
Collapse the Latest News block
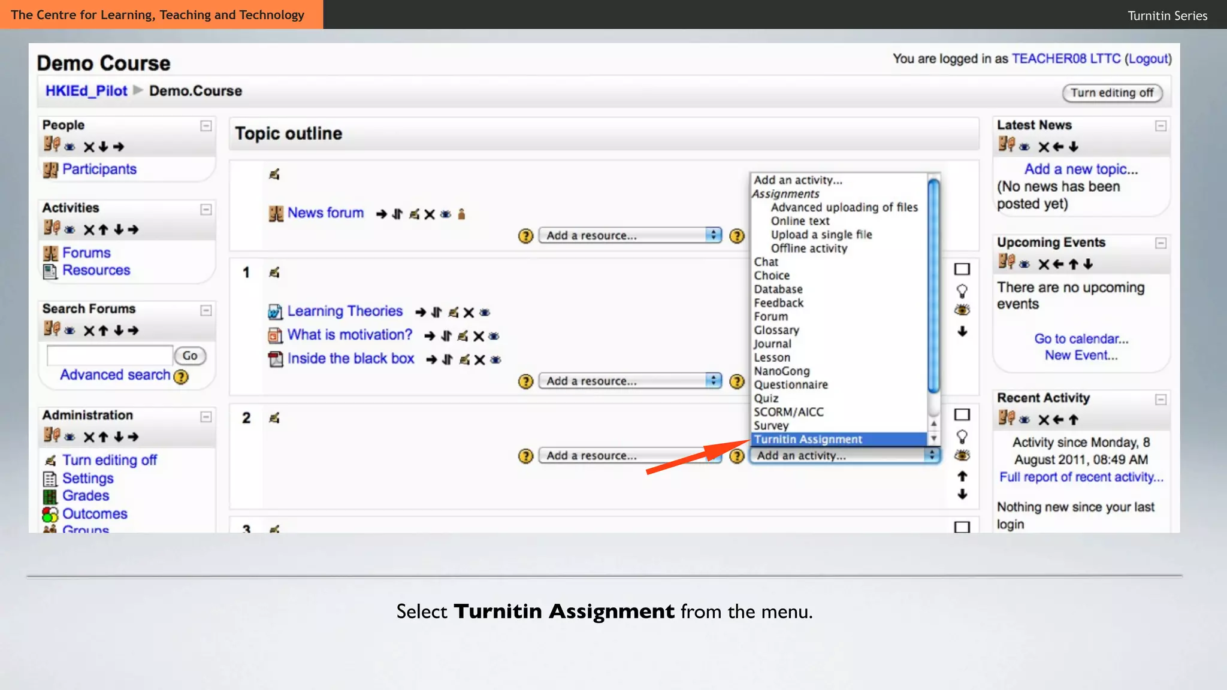(1161, 126)
